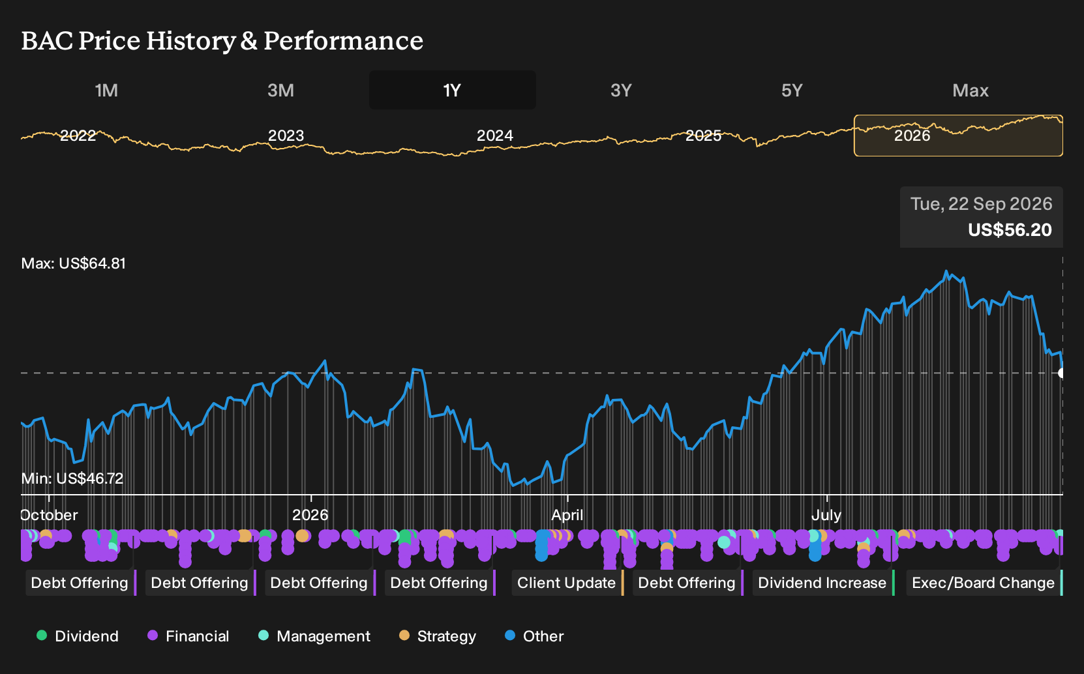1084x674 pixels.
Task: Click the October axis label
Action: [50, 515]
